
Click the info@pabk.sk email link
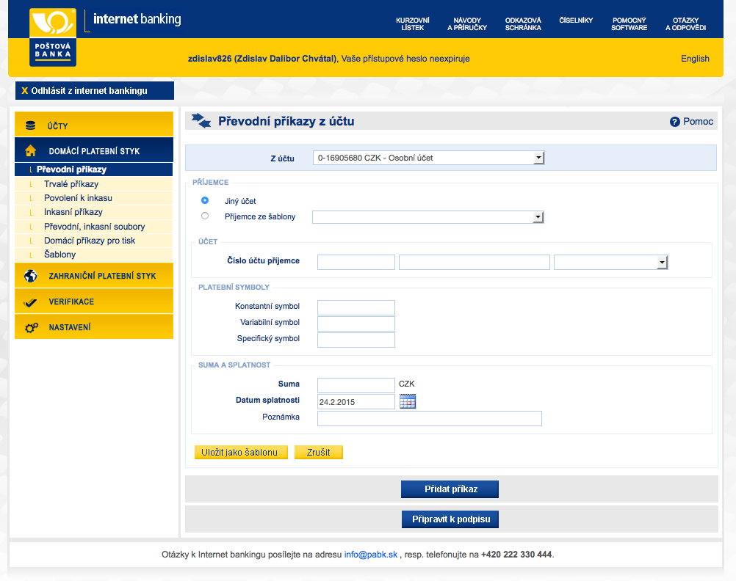[371, 555]
